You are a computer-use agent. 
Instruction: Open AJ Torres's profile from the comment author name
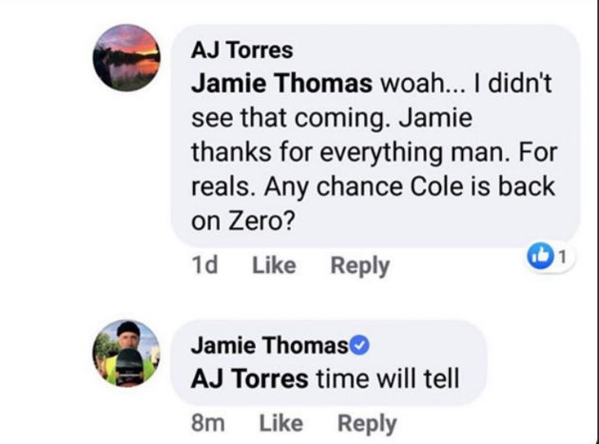pyautogui.click(x=242, y=49)
